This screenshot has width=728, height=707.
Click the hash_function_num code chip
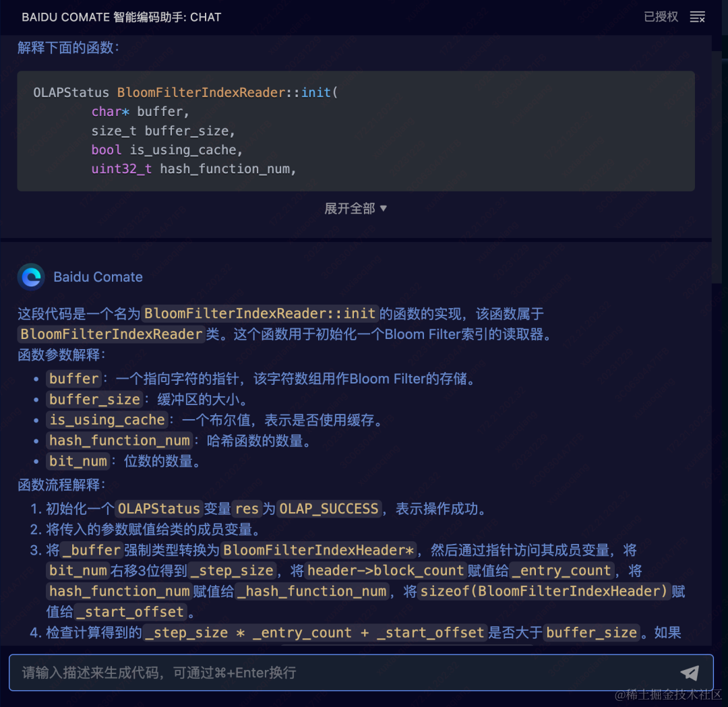coord(119,441)
